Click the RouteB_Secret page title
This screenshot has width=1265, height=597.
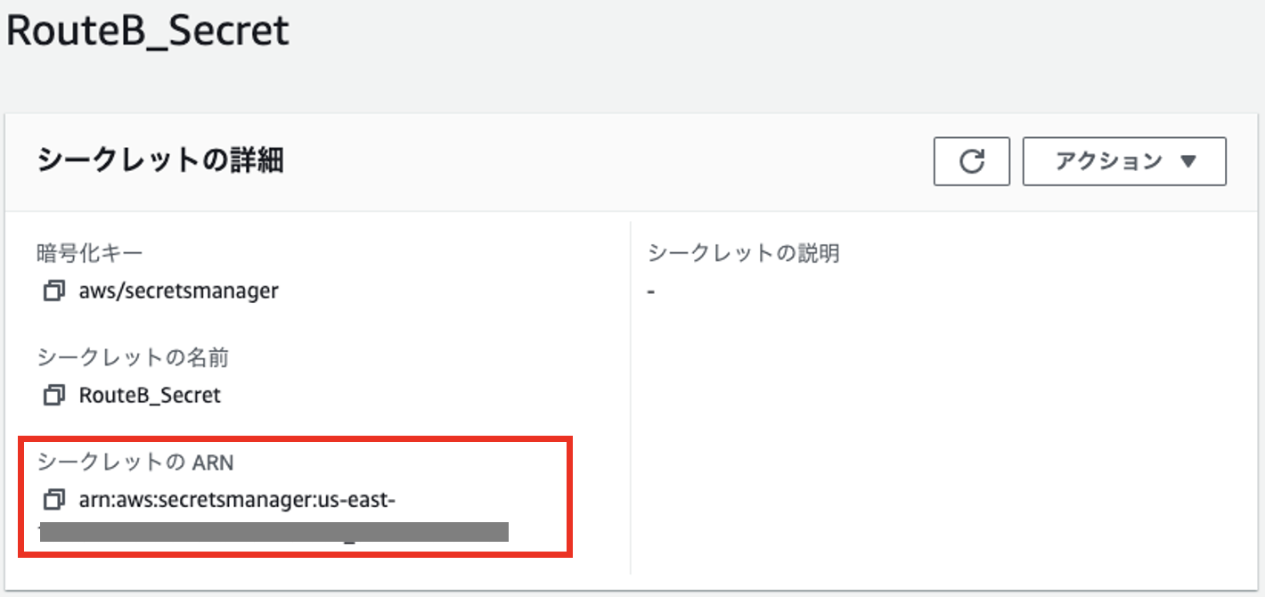(148, 31)
